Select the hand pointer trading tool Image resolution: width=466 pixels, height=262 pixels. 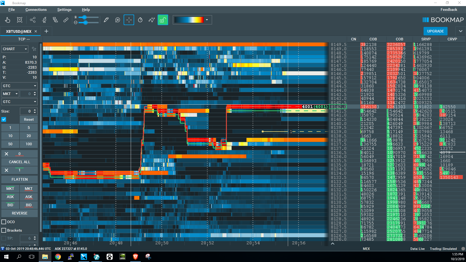tap(8, 20)
